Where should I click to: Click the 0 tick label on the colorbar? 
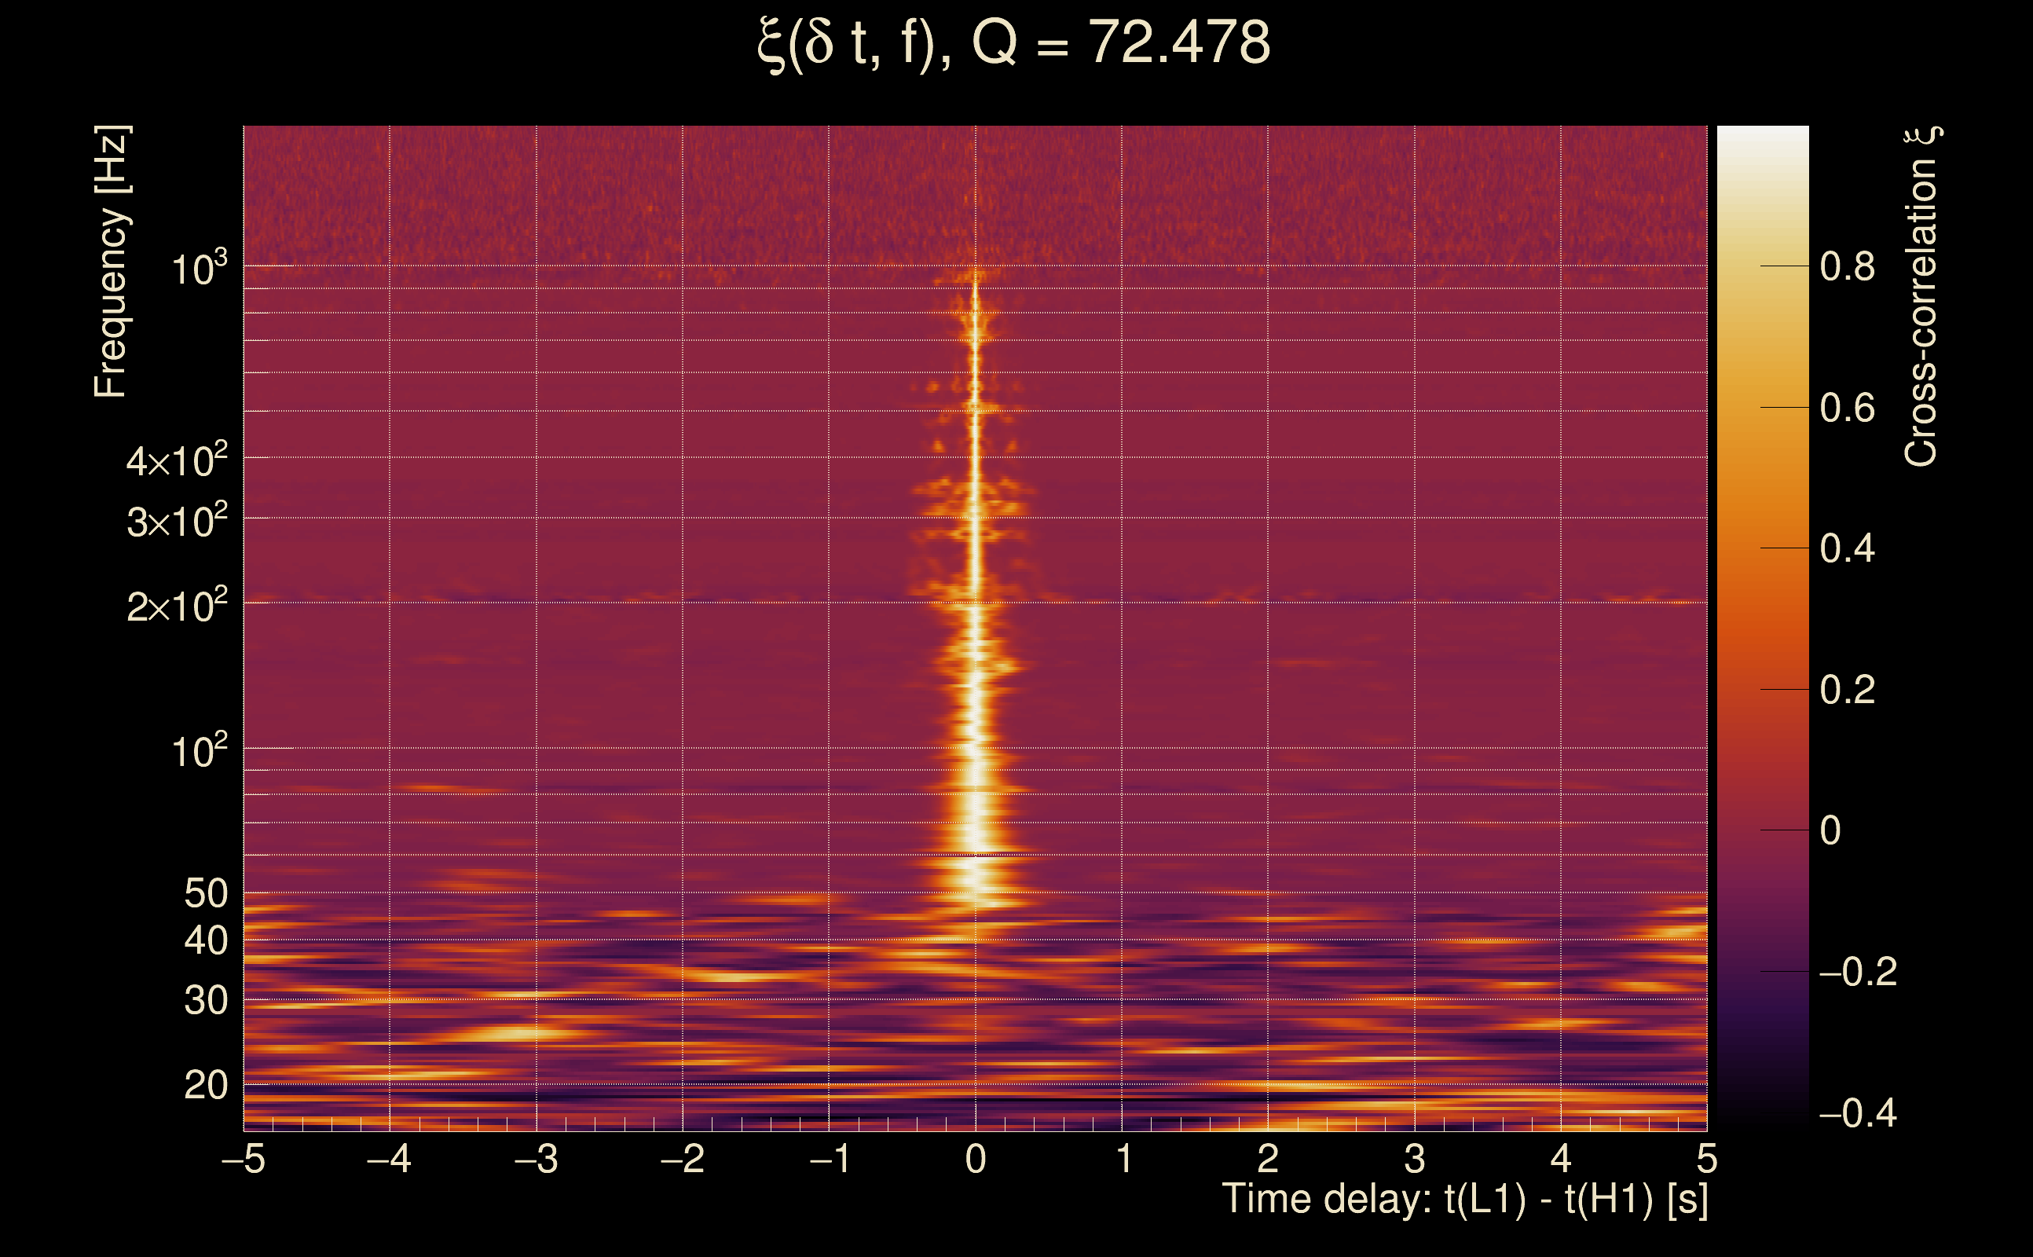click(x=1830, y=830)
